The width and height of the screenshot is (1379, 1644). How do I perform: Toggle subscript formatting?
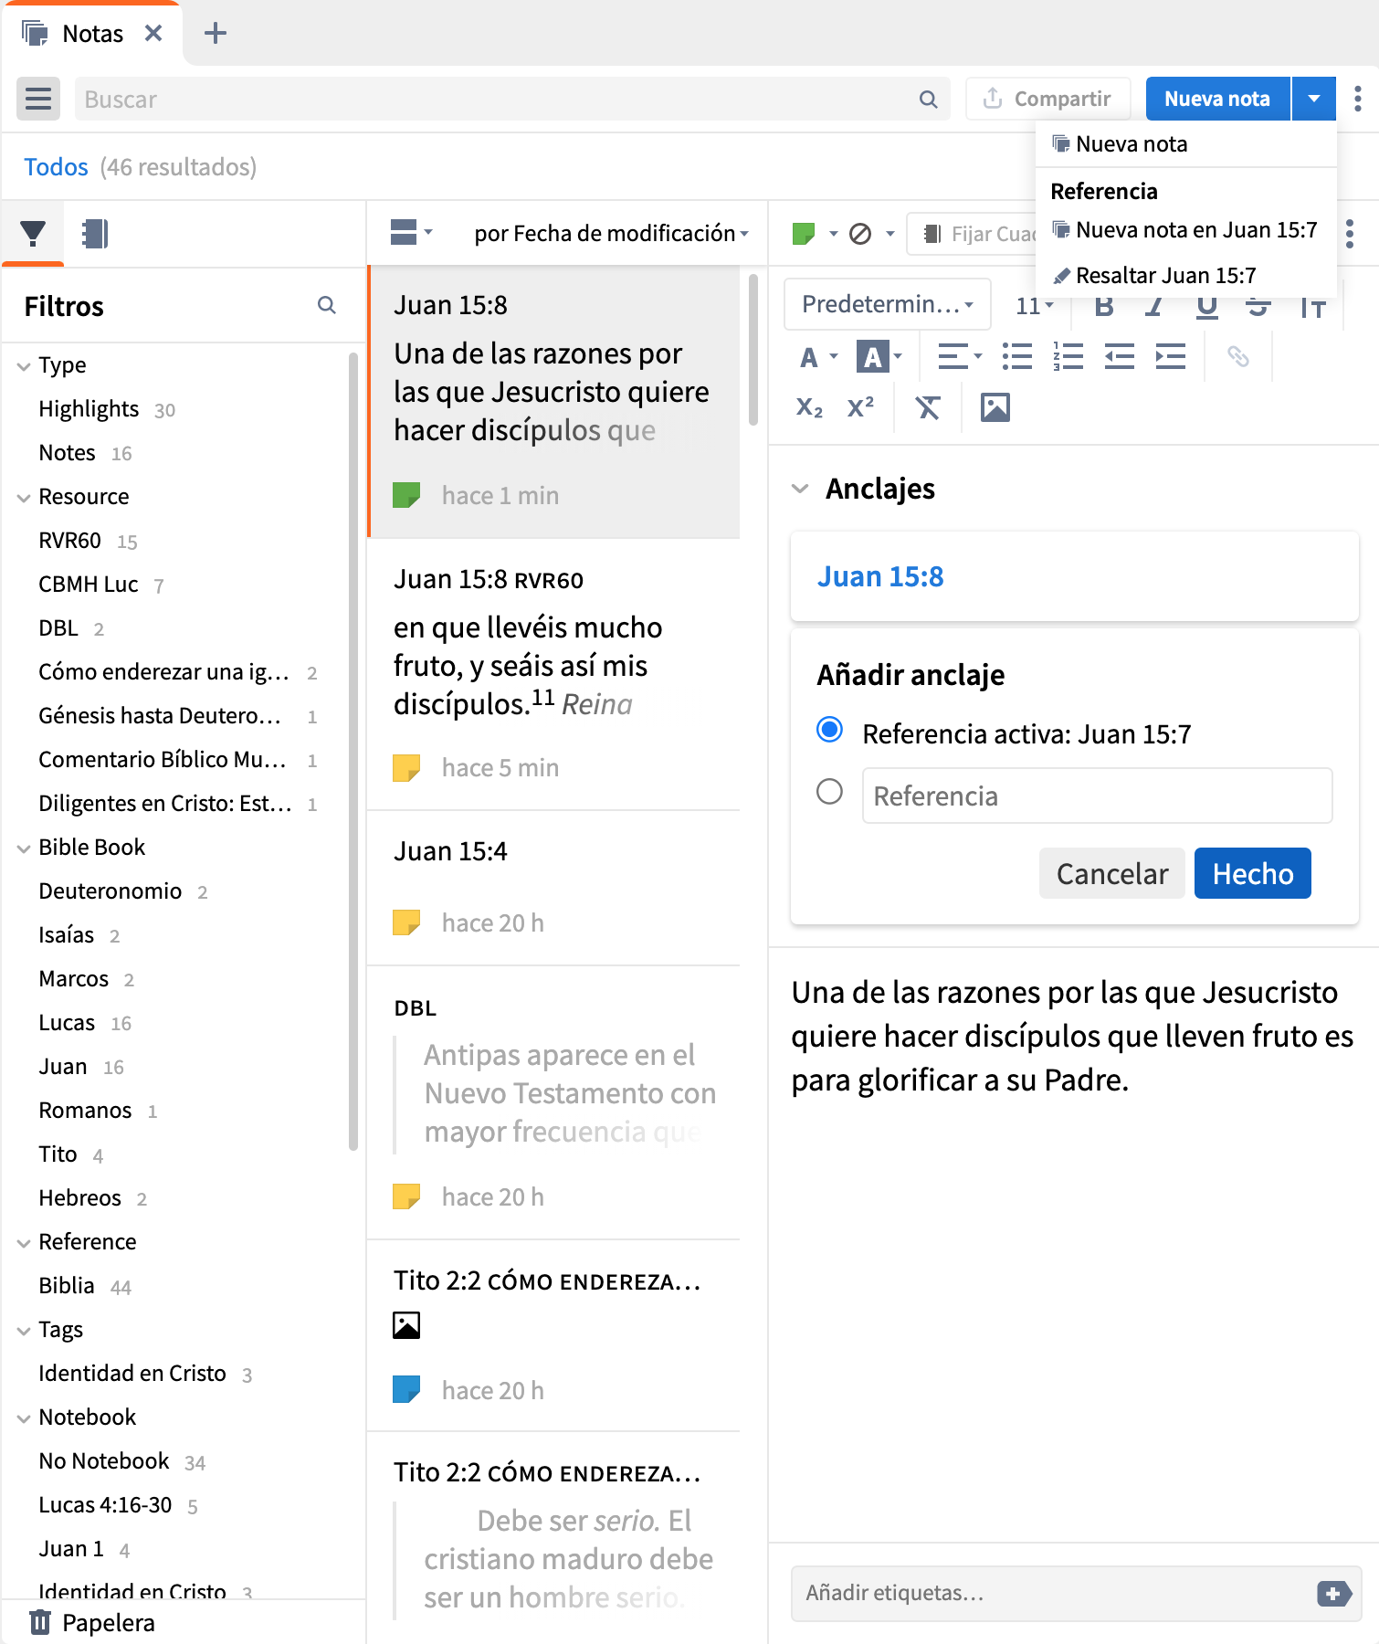(809, 407)
